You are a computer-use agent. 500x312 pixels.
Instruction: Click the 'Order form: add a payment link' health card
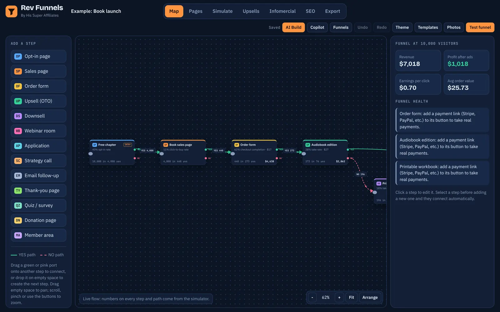click(x=442, y=120)
